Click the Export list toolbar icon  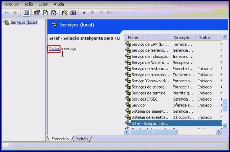[54, 13]
